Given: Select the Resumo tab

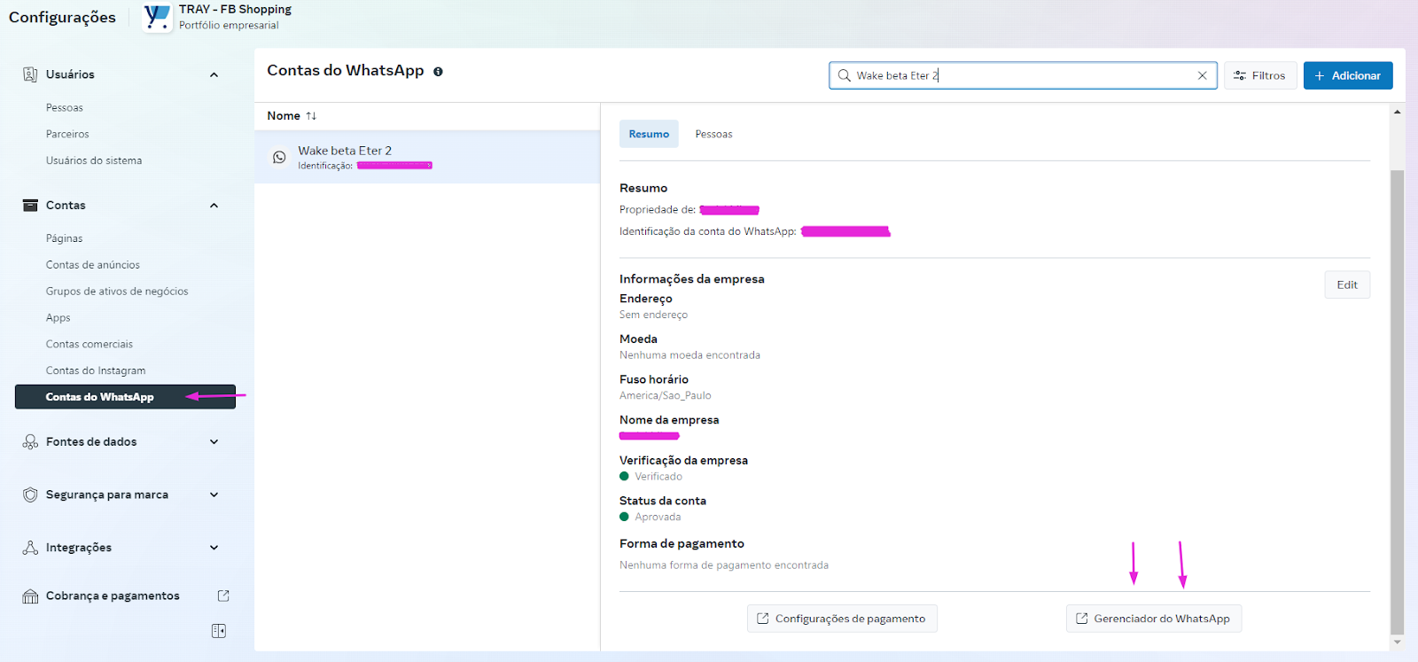Looking at the screenshot, I should pos(649,135).
